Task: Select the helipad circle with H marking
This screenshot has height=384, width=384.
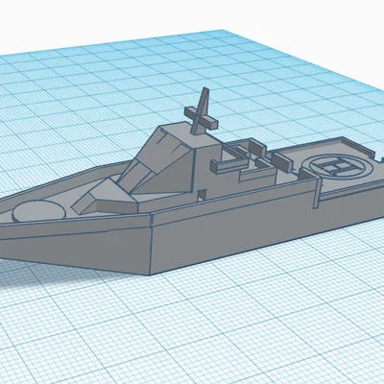Action: [x=337, y=167]
